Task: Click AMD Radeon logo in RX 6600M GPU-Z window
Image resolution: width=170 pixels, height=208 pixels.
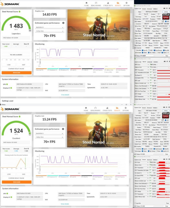Action: [x=166, y=17]
